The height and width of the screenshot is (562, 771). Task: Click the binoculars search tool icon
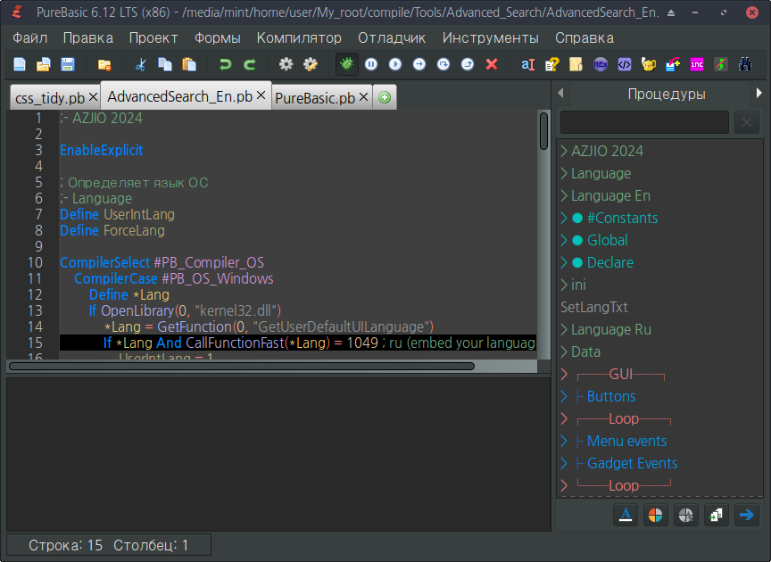745,64
